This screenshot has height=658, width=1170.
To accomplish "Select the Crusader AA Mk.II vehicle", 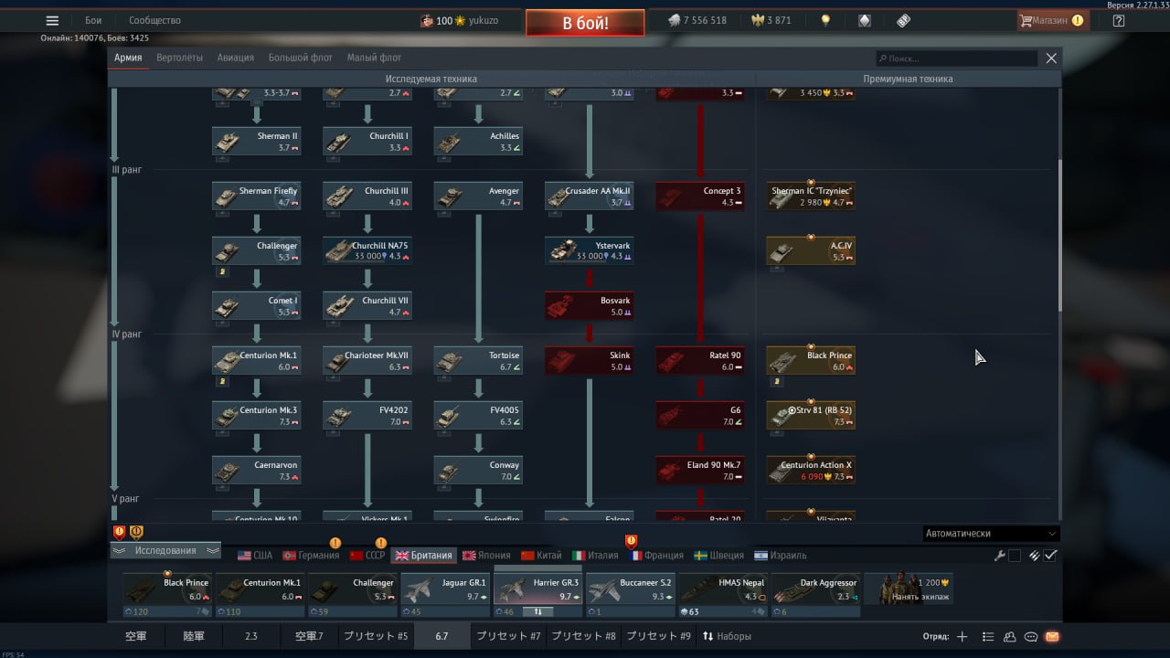I will point(590,196).
